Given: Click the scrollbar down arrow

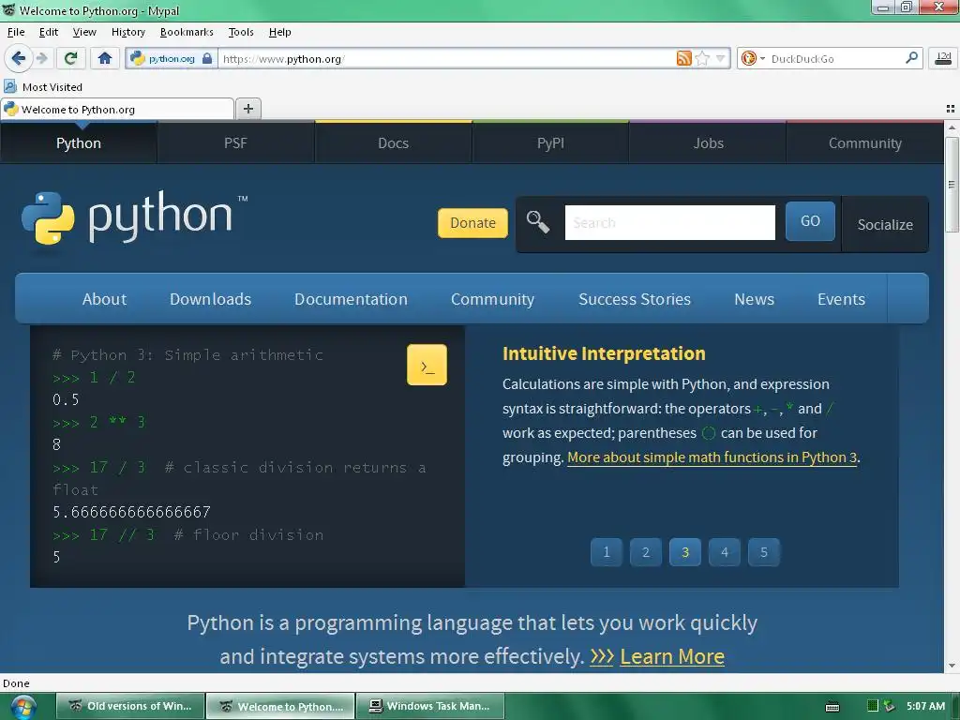Looking at the screenshot, I should coord(951,666).
